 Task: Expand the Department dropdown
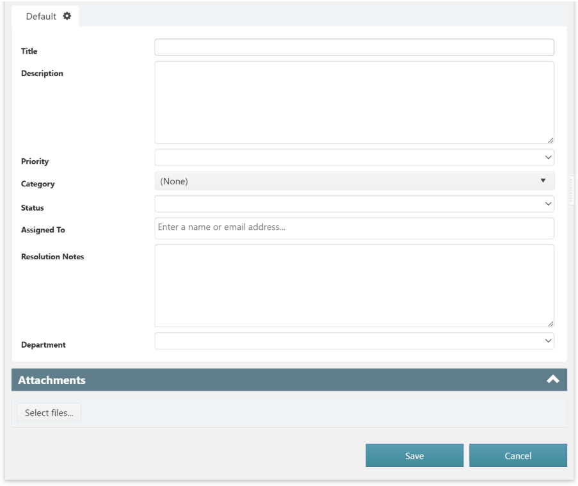(354, 341)
